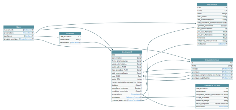Viewport: 236px width, 110px height.
Task: Select the CIS field in Medicament
Action: pos(127,55)
